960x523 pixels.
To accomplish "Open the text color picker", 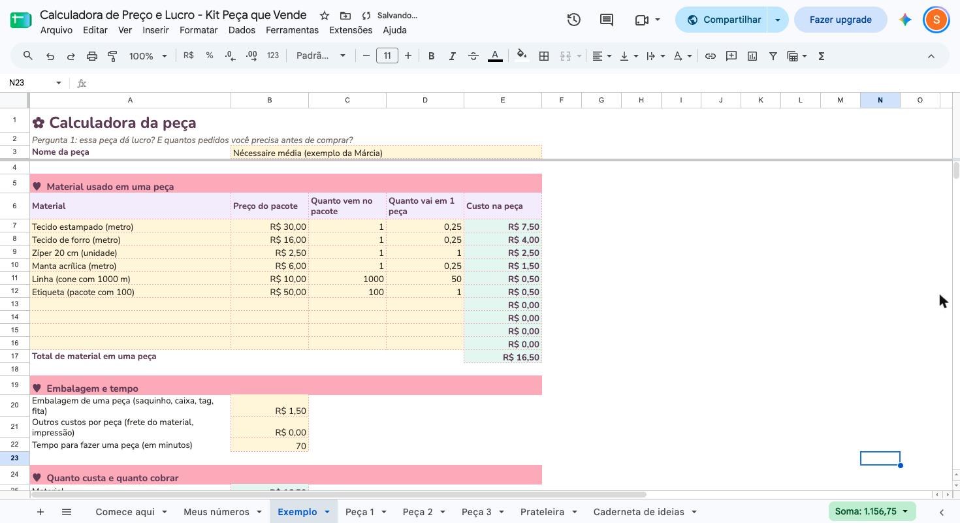I will [495, 56].
